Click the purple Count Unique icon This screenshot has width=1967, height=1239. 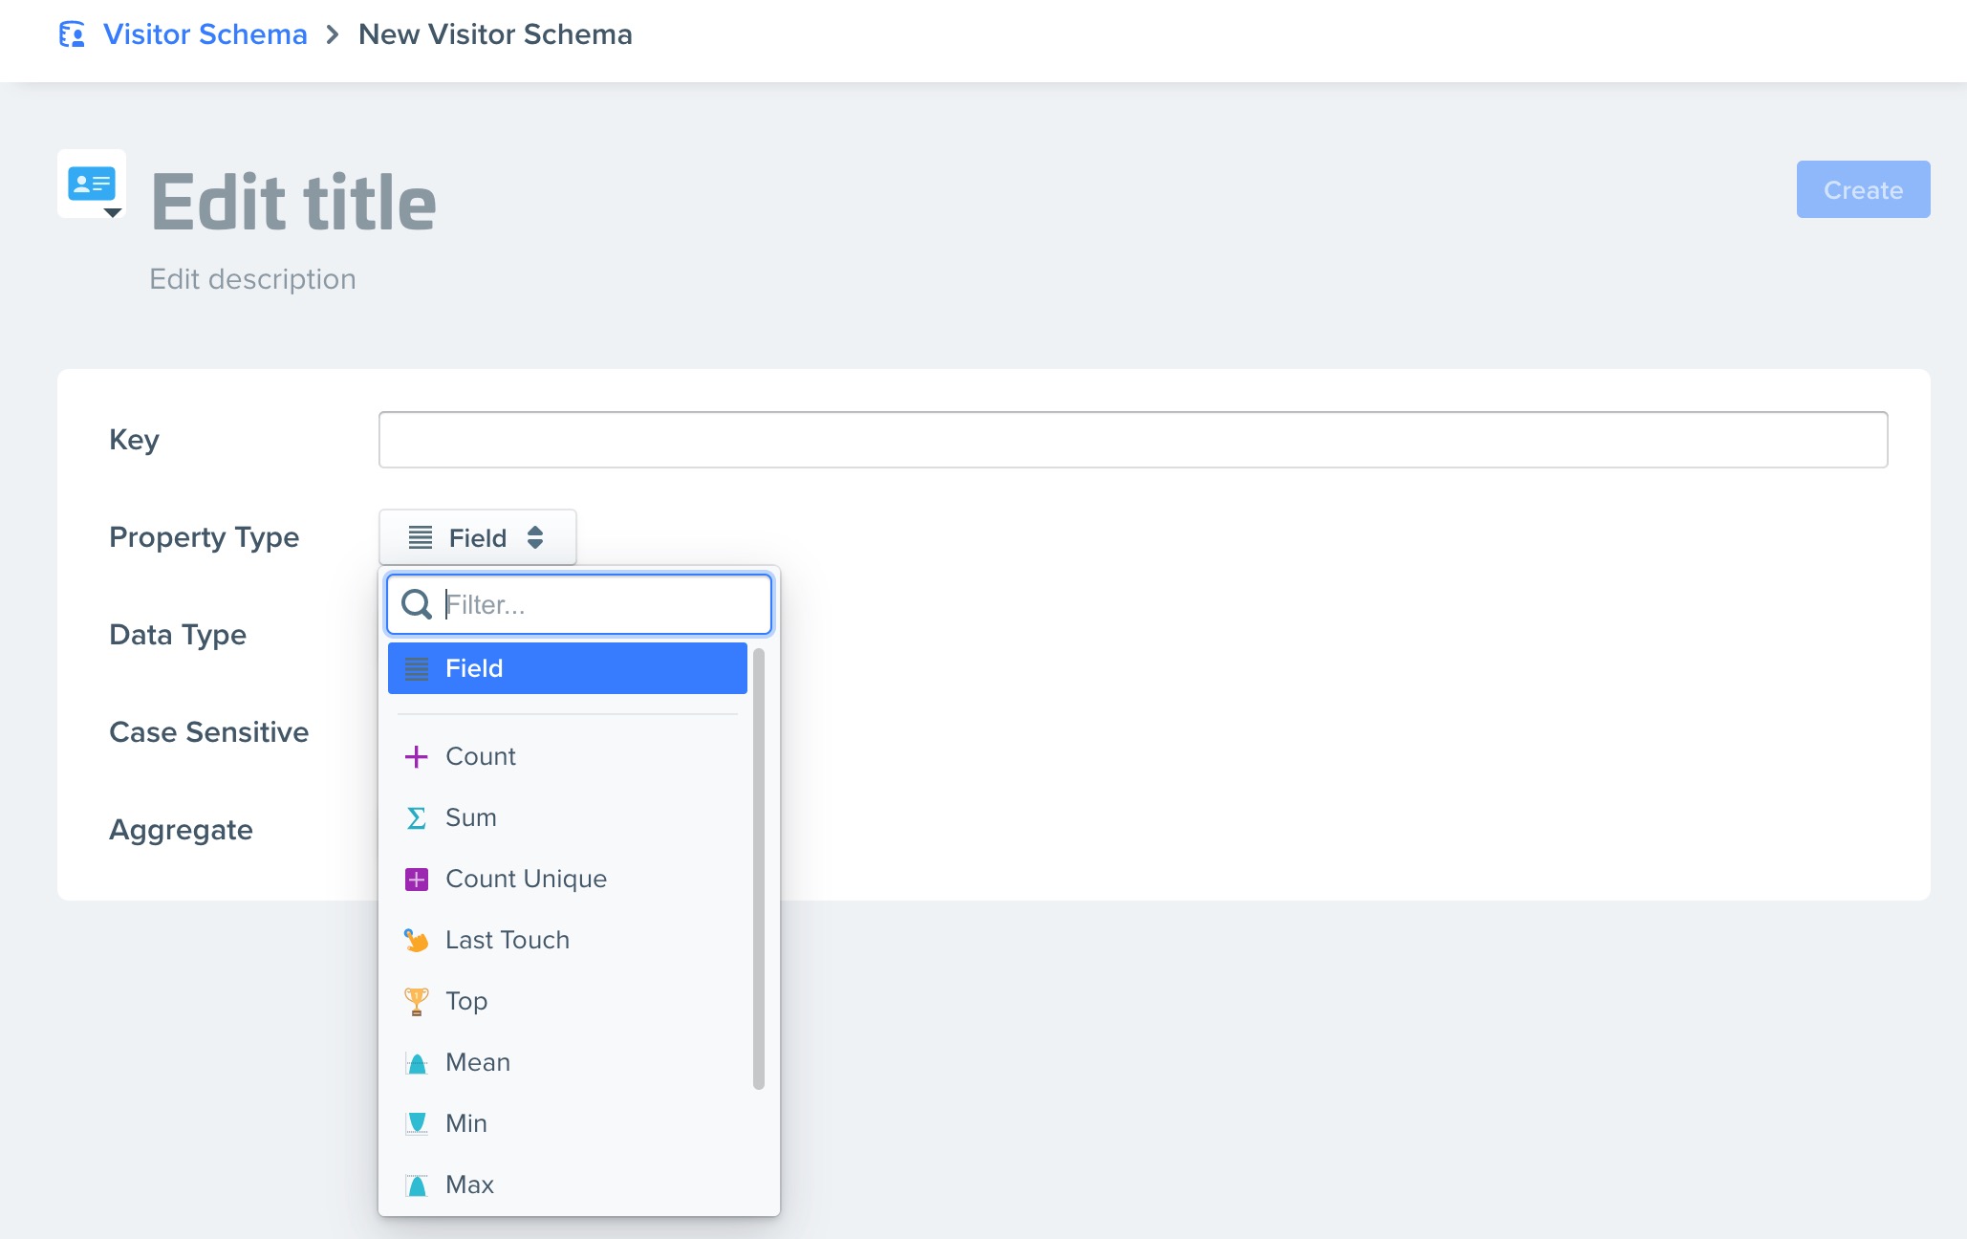[416, 880]
